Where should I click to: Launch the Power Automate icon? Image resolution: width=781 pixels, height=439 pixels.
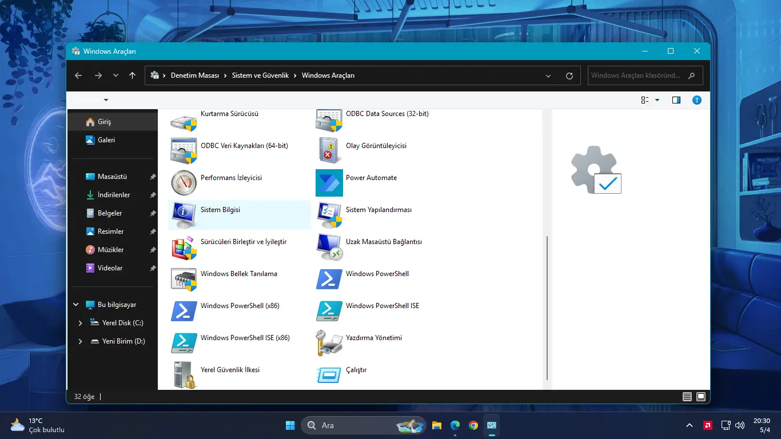click(x=329, y=182)
